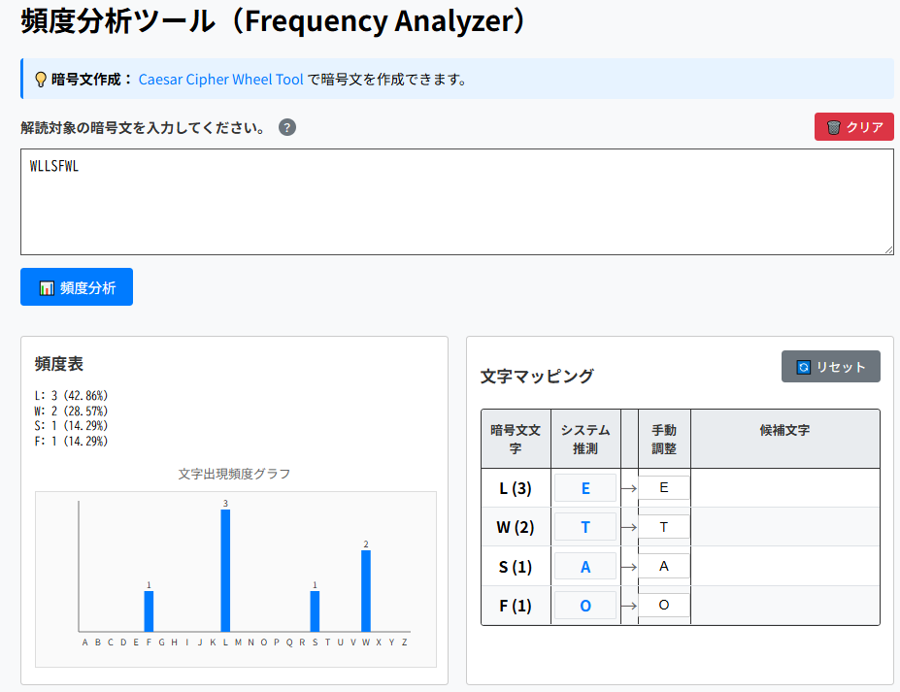Click the クリア clear button
The width and height of the screenshot is (900, 692).
click(x=853, y=127)
